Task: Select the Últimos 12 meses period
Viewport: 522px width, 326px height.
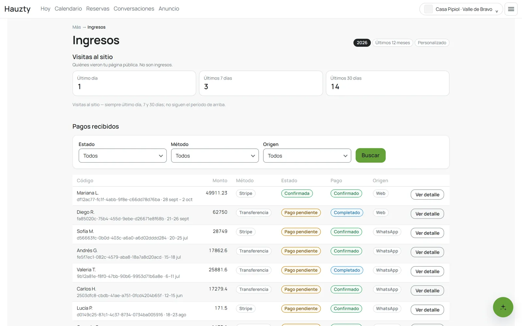Action: click(x=392, y=43)
